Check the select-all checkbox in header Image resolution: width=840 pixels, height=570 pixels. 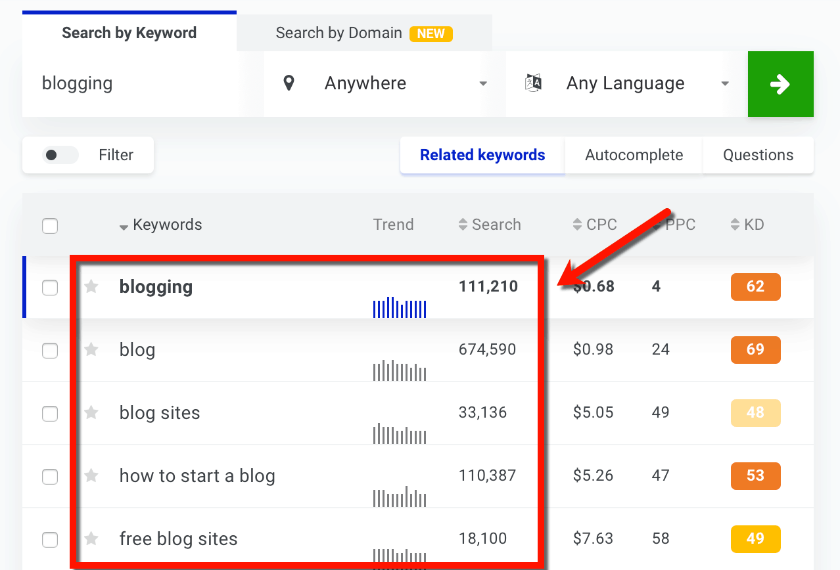tap(50, 226)
